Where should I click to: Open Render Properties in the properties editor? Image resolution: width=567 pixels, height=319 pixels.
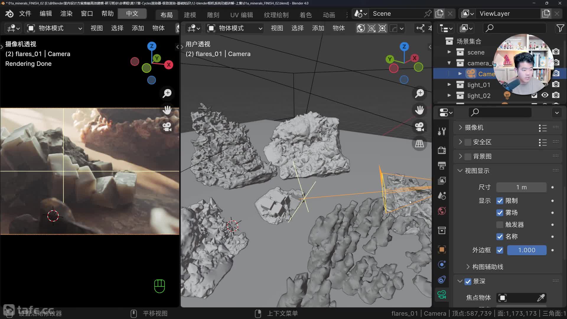coord(441,151)
